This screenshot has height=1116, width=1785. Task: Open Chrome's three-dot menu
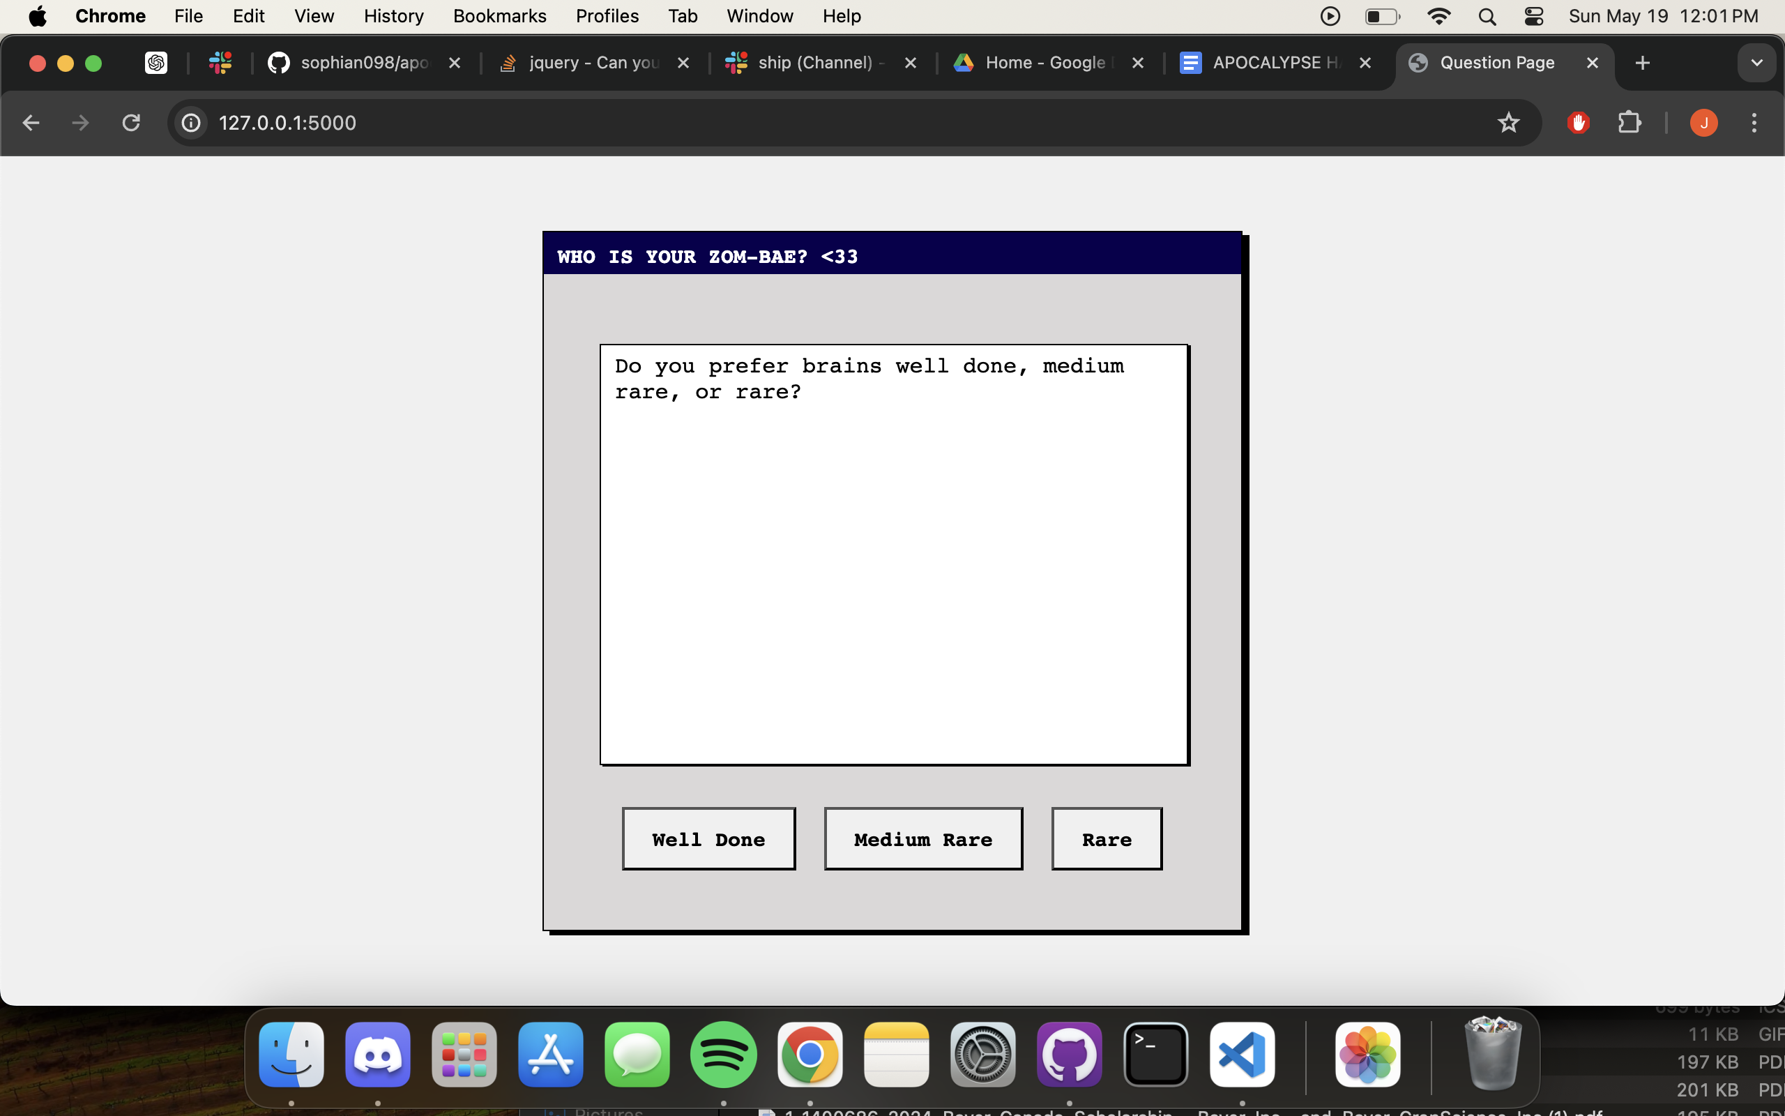pos(1754,123)
